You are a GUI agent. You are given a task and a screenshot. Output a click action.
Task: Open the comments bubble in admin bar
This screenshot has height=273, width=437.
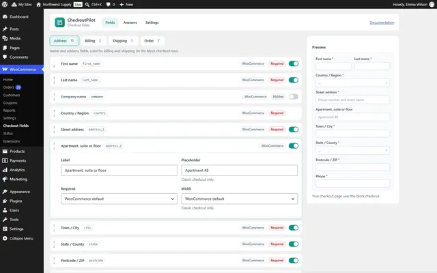108,5
